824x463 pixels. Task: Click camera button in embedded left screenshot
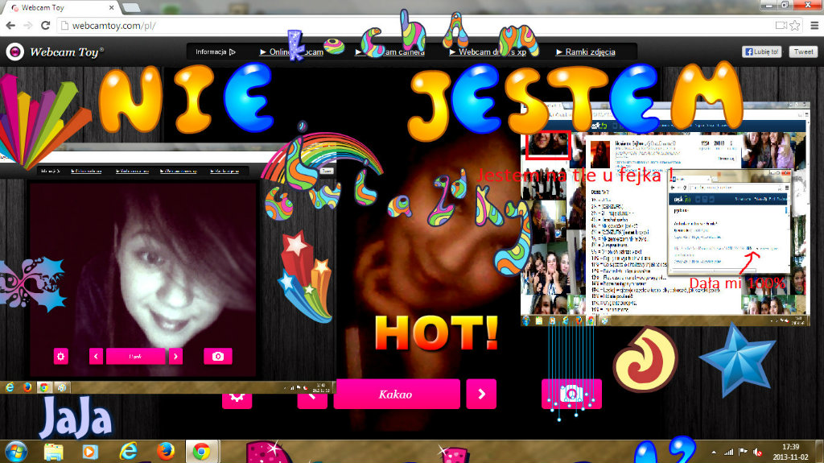pyautogui.click(x=217, y=356)
